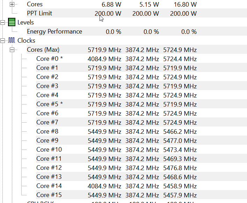Click the Clocks waveform icon
Viewport: 247px width, 203px height.
[12, 41]
